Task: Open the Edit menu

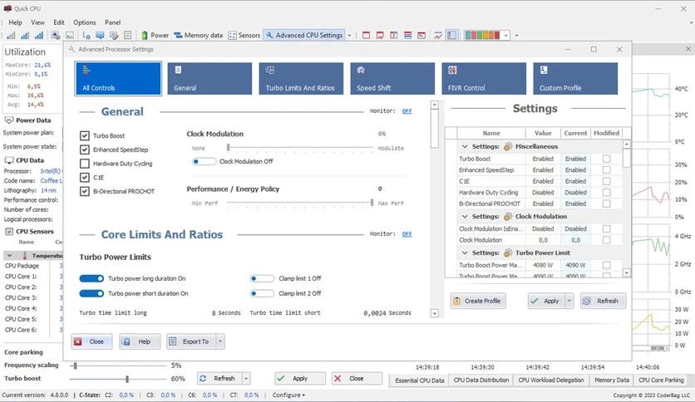Action: tap(58, 22)
